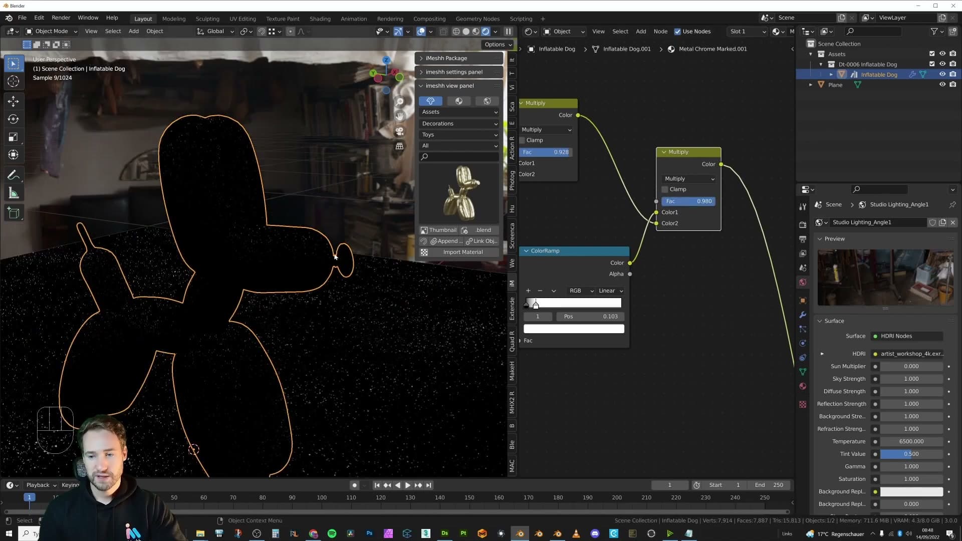
Task: Enable Clamp on the left Multiply node
Action: pos(522,140)
